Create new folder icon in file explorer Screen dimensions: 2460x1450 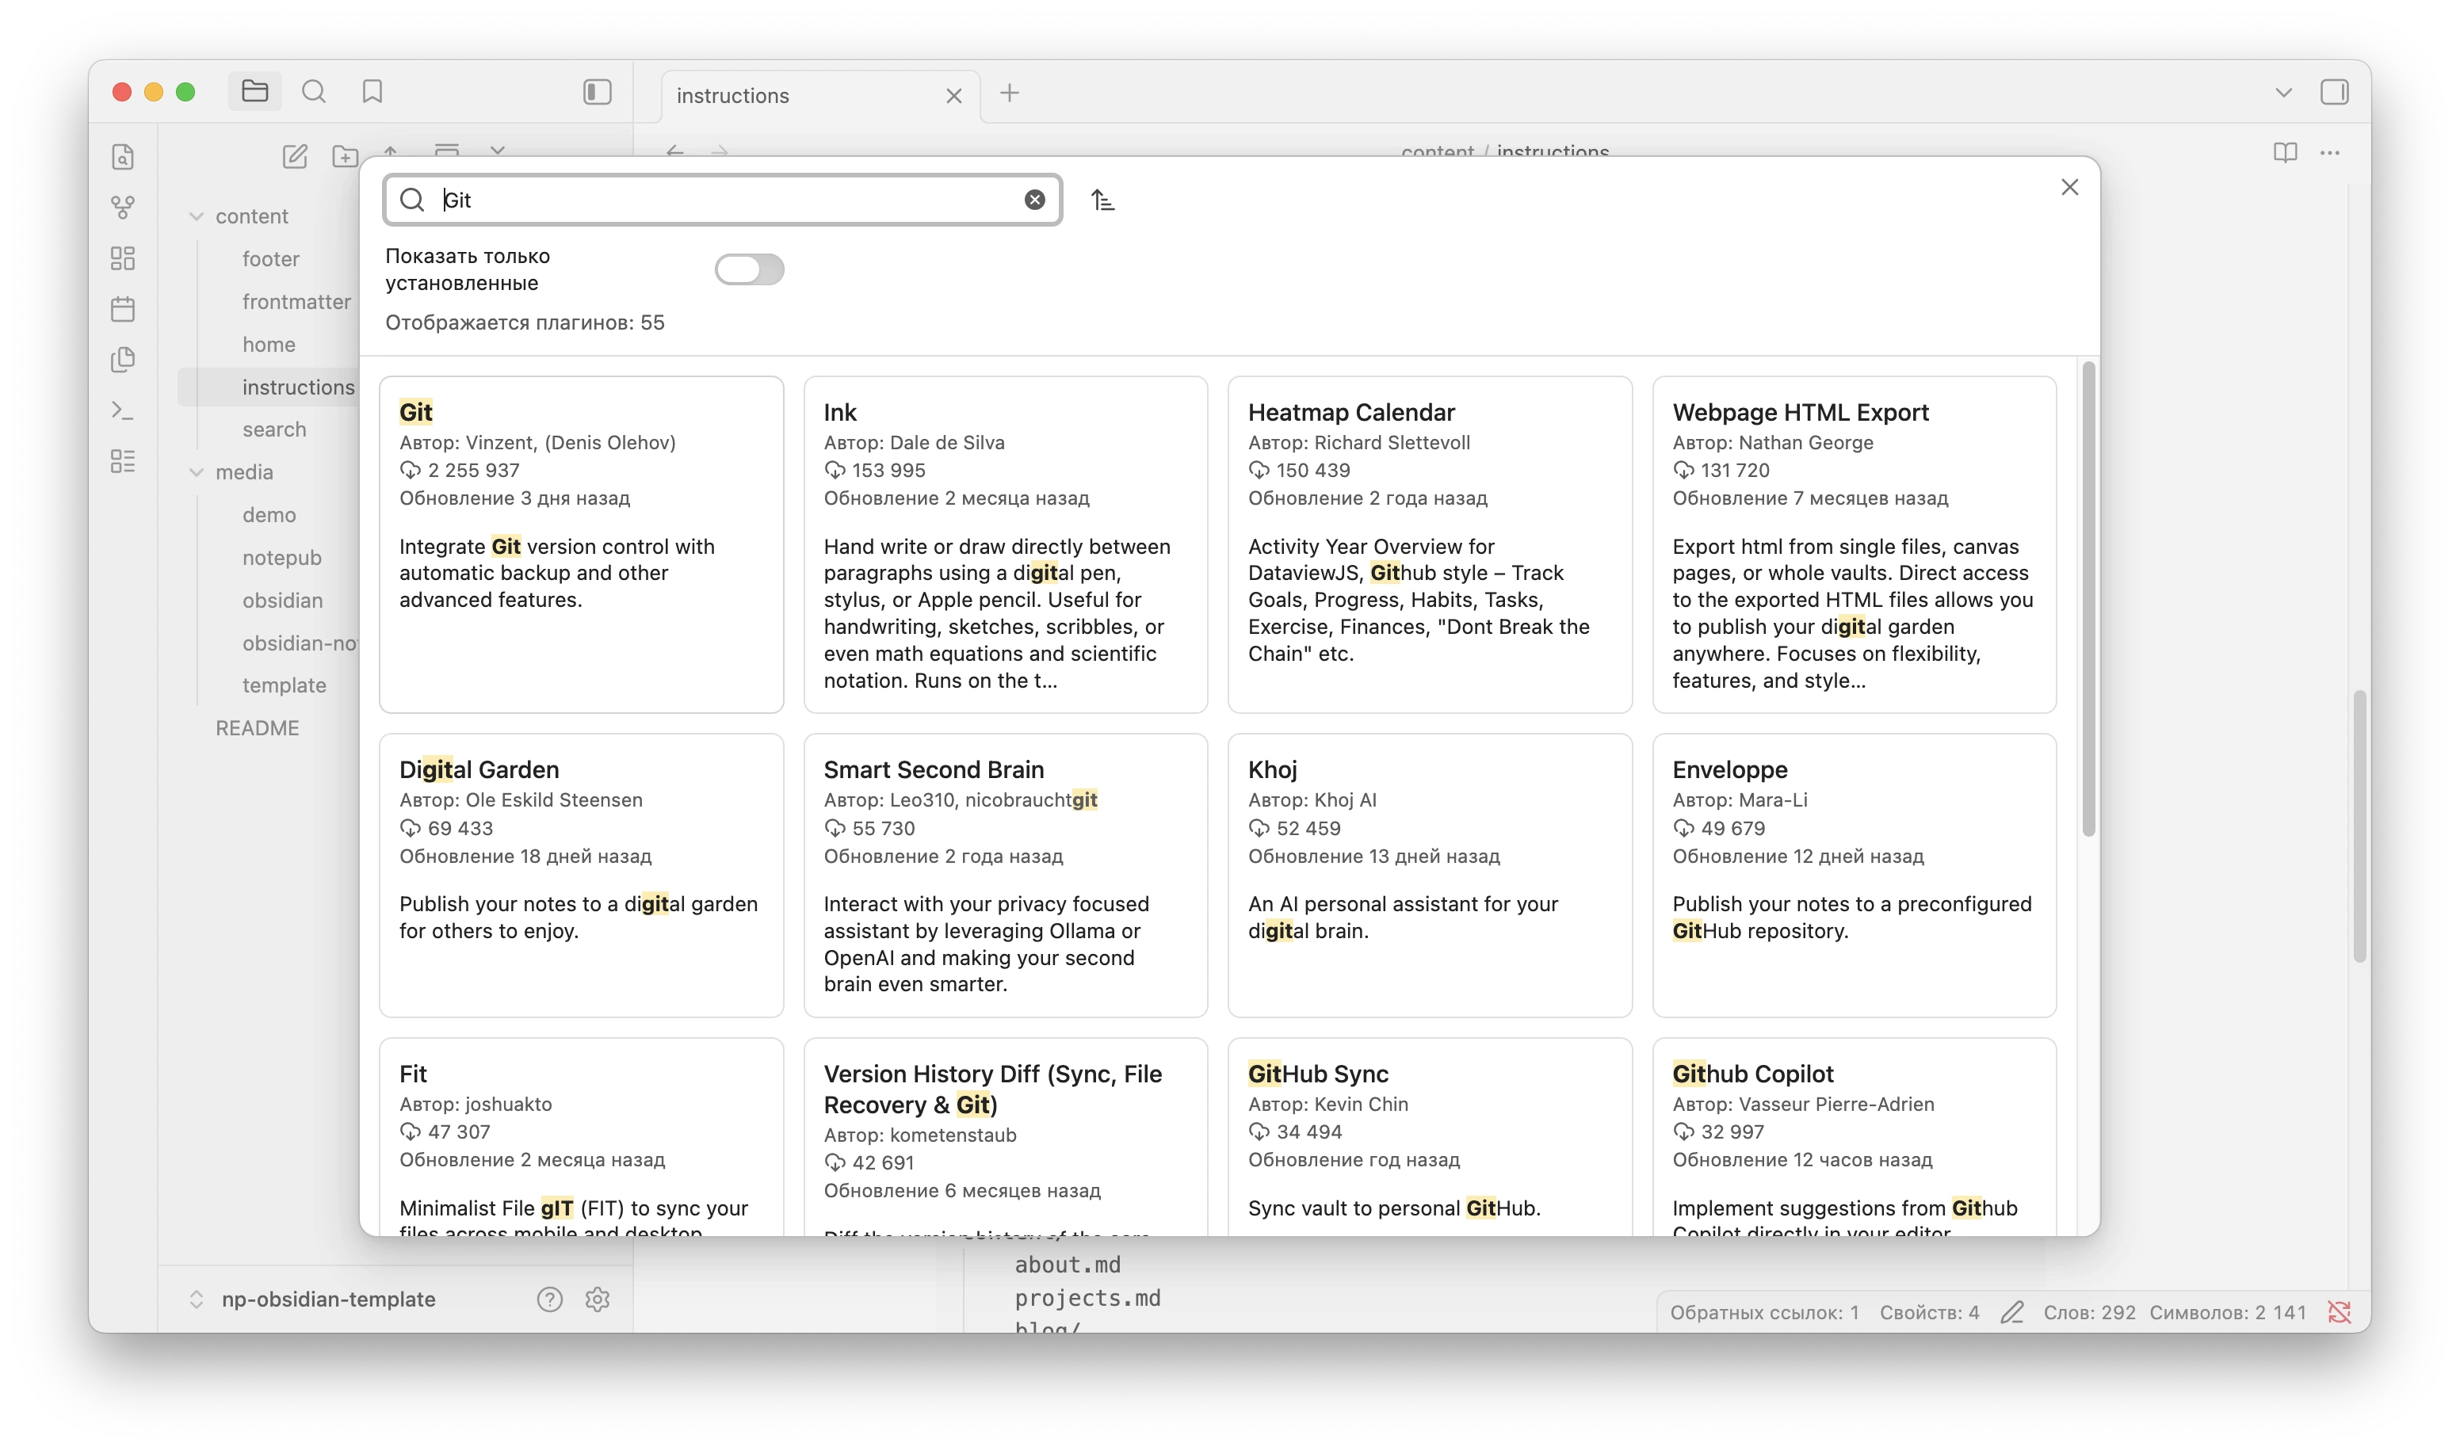[x=345, y=156]
